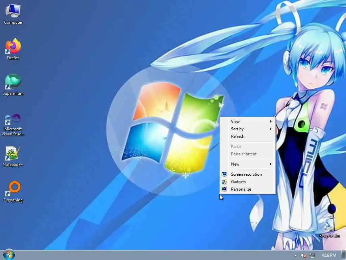Select the Everything search shortcut

(13, 192)
